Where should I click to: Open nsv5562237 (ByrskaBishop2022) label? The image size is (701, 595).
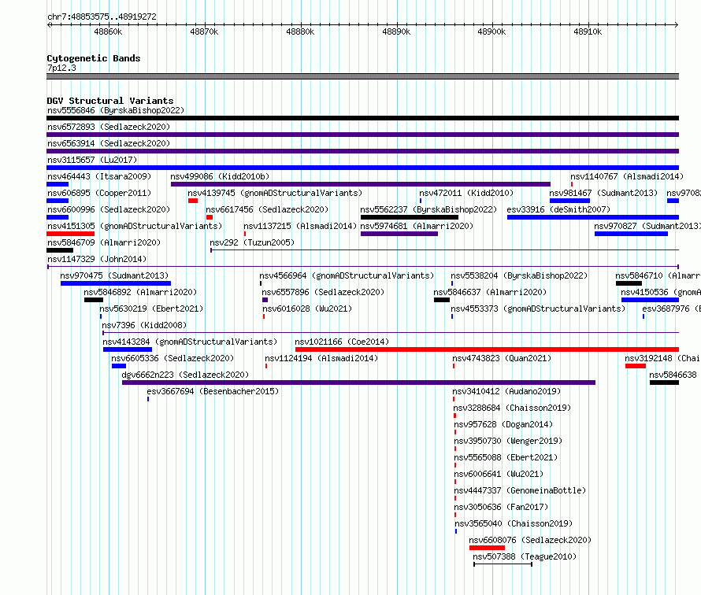[x=428, y=209]
